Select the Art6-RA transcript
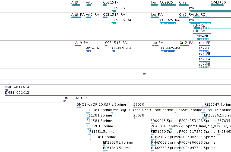Screen dimensions: 231x152 pos(88,17)
